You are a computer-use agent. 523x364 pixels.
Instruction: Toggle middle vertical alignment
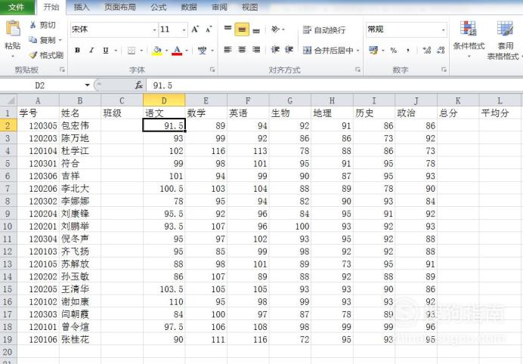coord(242,29)
